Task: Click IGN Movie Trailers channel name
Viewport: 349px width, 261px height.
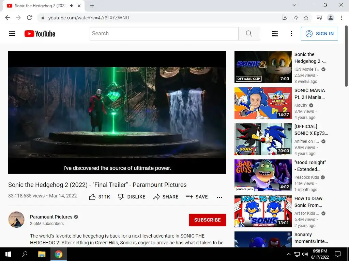Action: (x=307, y=69)
